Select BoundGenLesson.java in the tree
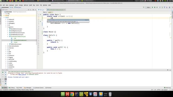This screenshot has width=173, height=97. [16, 29]
